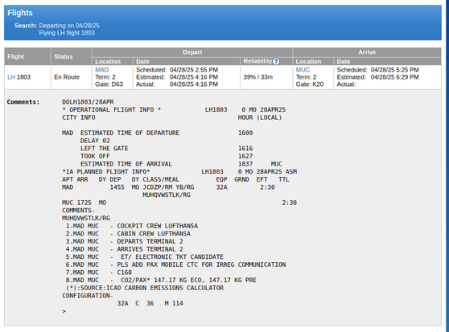Click the Comments: label
The height and width of the screenshot is (332, 449).
[23, 102]
